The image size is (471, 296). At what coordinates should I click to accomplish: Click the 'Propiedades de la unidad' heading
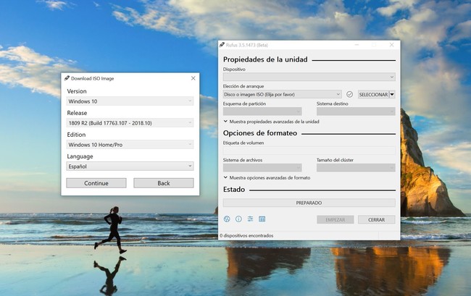265,59
